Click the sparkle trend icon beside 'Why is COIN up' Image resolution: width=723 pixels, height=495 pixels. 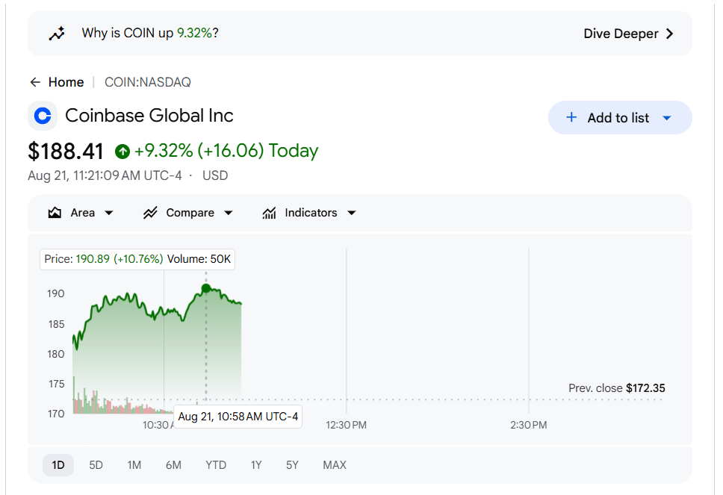click(58, 34)
